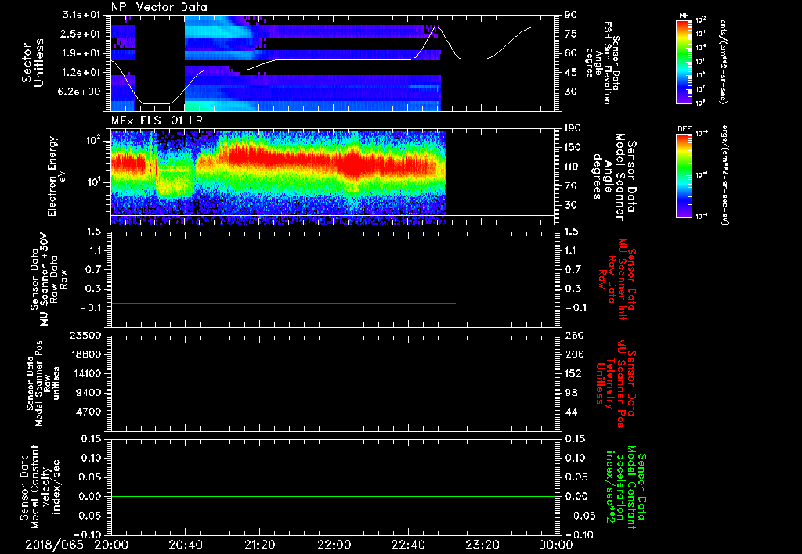Screen dimensions: 802x554
Task: Click the red line in the MU Scanner +30V panel
Action: pos(283,304)
